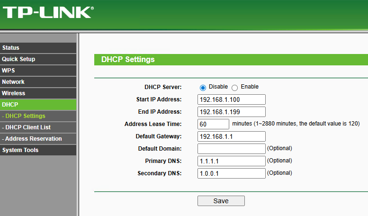Image resolution: width=368 pixels, height=216 pixels.
Task: Click the 'Disable' radio label text
Action: pos(218,87)
